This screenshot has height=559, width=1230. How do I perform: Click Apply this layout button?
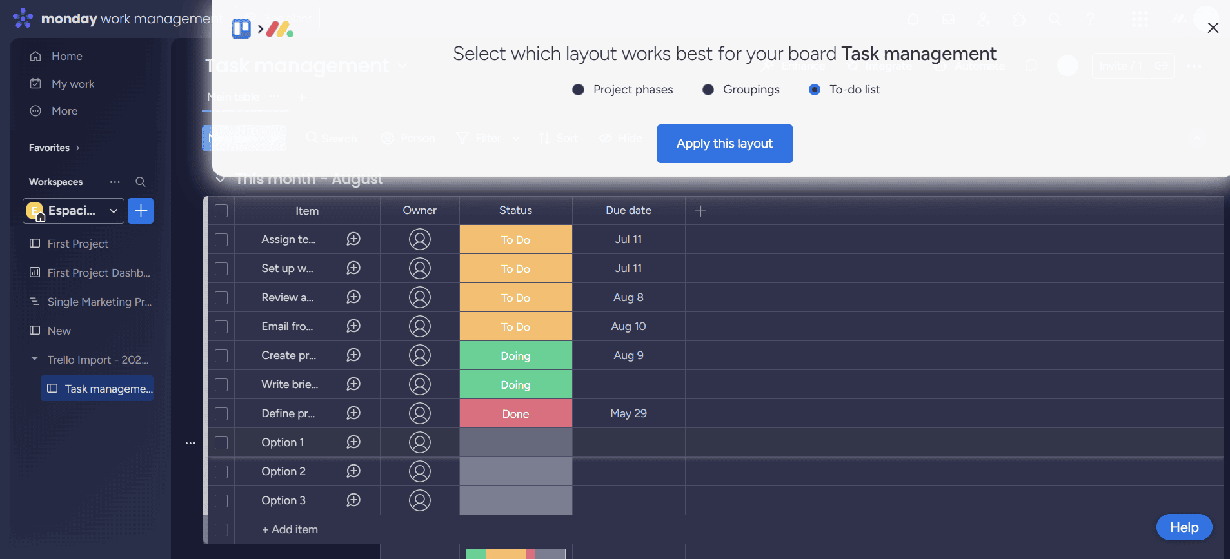tap(724, 144)
